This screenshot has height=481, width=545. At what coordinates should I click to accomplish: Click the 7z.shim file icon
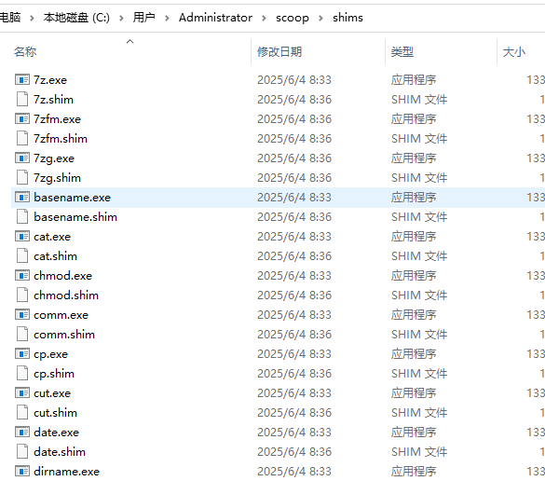pos(22,100)
